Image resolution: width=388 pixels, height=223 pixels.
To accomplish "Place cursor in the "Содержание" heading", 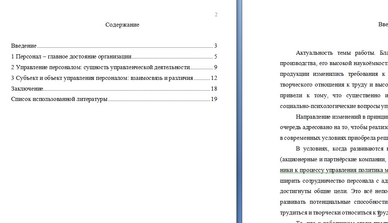I will click(x=122, y=25).
